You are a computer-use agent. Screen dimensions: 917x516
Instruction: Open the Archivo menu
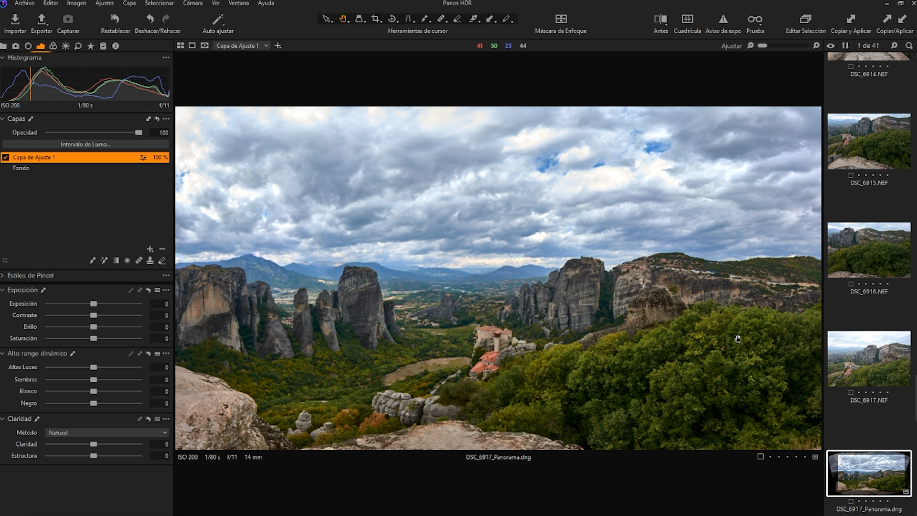coord(24,3)
